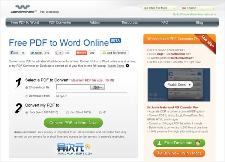Select the Download it from option
Viewport: 225px width, 162px height.
pos(27,96)
